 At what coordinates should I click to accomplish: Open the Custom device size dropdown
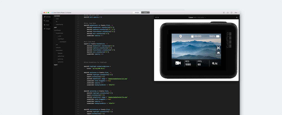tap(197, 17)
